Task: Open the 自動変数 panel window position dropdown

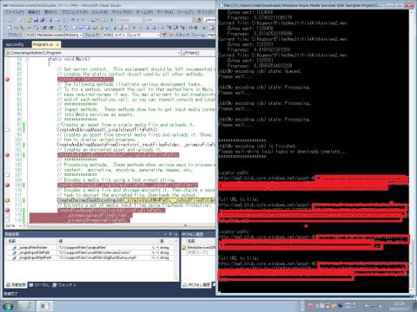Action: (x=165, y=234)
